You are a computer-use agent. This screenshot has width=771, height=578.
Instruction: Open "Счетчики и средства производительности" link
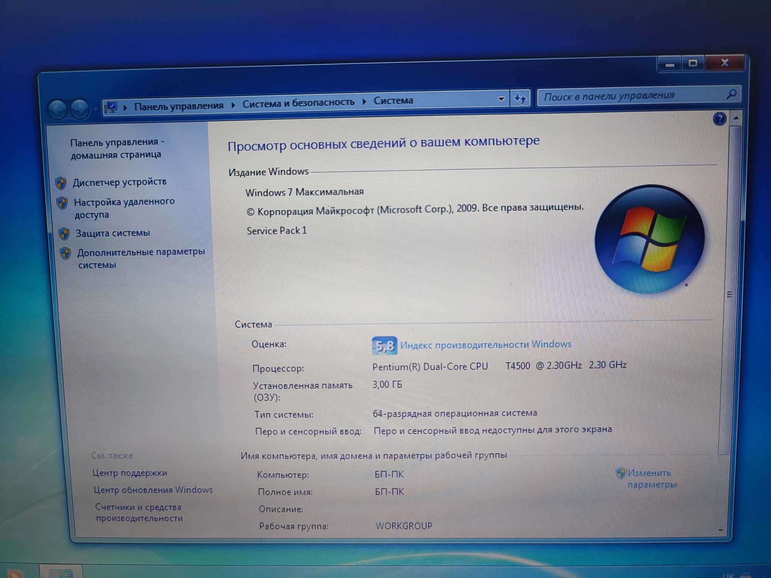pos(139,512)
